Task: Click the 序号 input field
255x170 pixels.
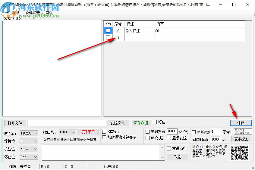Action: [x=243, y=132]
